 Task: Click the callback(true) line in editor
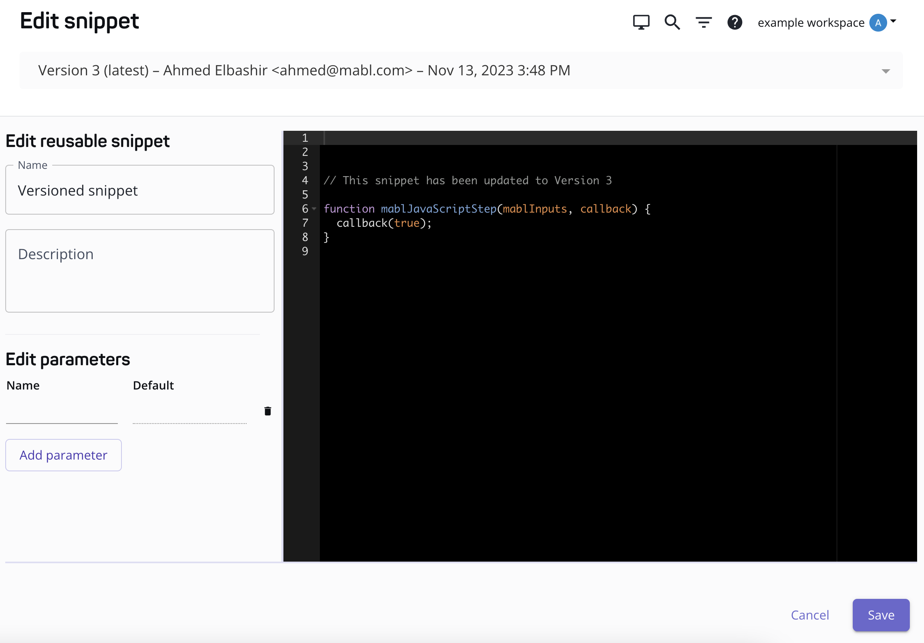[384, 223]
